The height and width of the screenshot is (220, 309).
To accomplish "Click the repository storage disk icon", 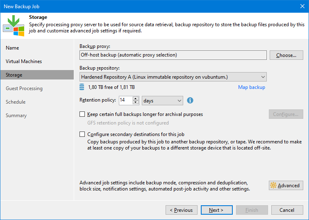I will [82, 87].
